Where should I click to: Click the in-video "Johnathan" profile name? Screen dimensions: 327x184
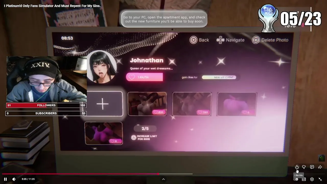pyautogui.click(x=147, y=60)
